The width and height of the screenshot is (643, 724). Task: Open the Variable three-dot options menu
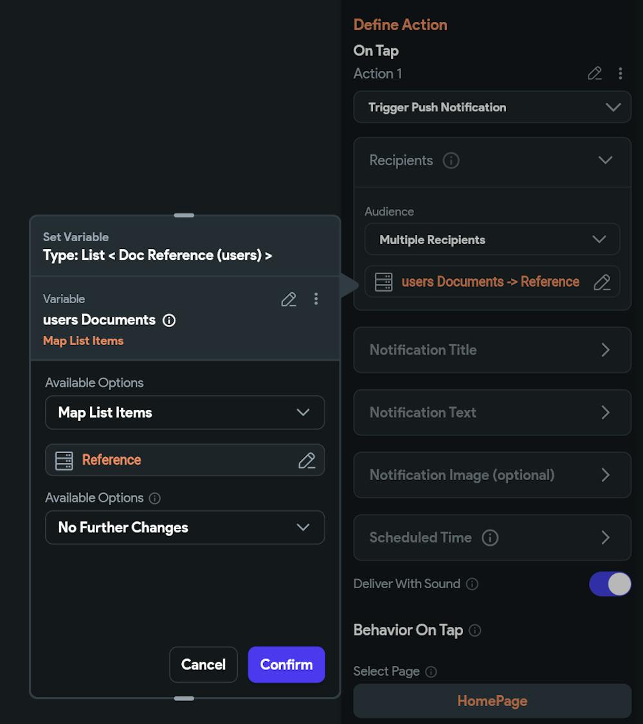tap(316, 299)
